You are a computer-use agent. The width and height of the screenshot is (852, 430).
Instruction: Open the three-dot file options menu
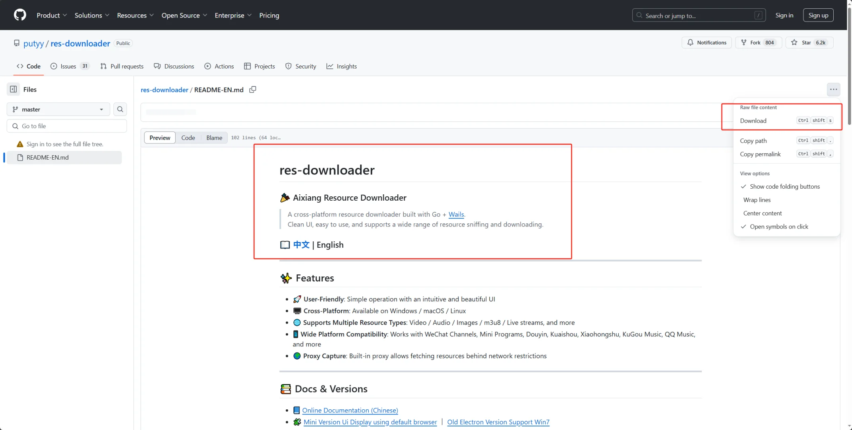coord(833,89)
